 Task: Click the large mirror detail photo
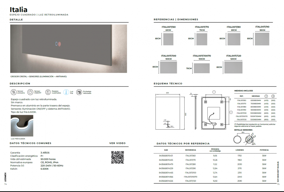point(68,49)
